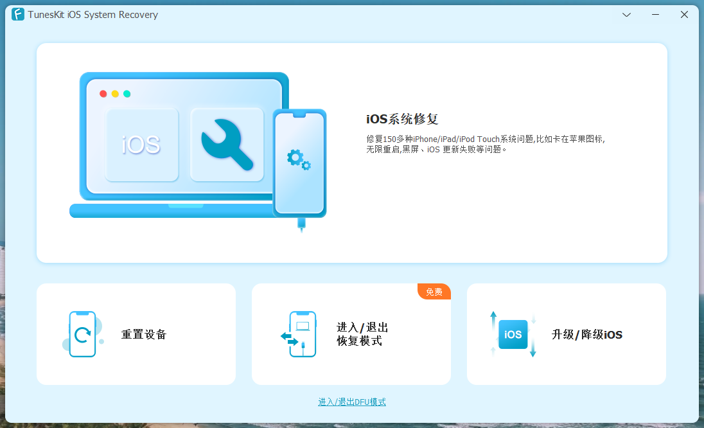This screenshot has height=428, width=704.
Task: Open the 进入/退出DFU模式 link
Action: click(352, 402)
